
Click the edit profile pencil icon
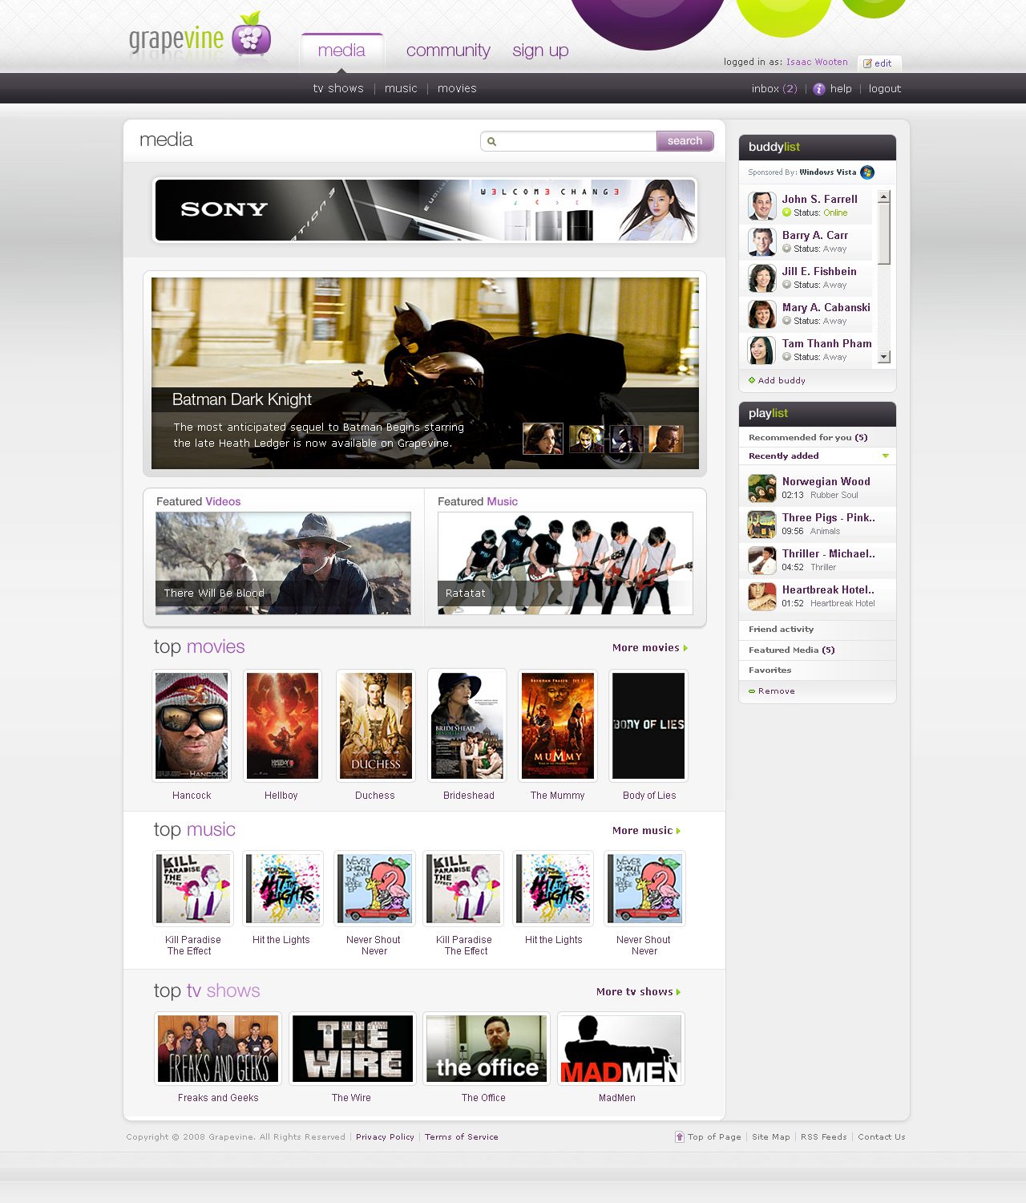tap(867, 63)
